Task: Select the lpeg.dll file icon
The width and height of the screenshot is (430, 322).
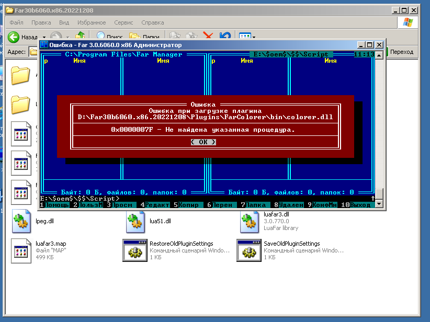Action: [21, 221]
